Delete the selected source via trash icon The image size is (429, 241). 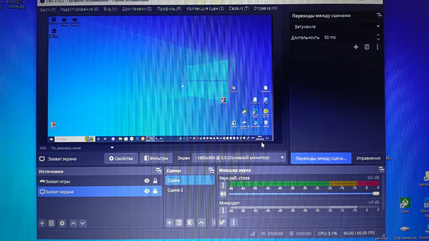tap(51, 223)
